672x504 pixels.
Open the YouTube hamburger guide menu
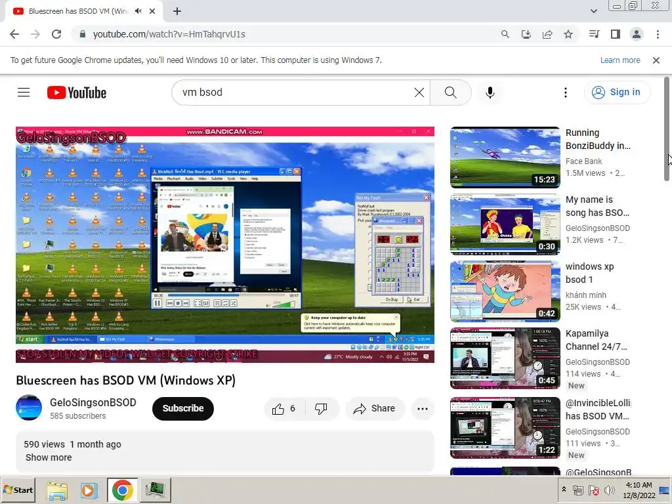coord(24,92)
